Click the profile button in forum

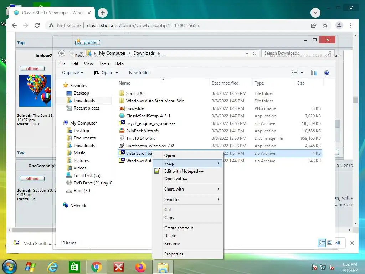[88, 42]
